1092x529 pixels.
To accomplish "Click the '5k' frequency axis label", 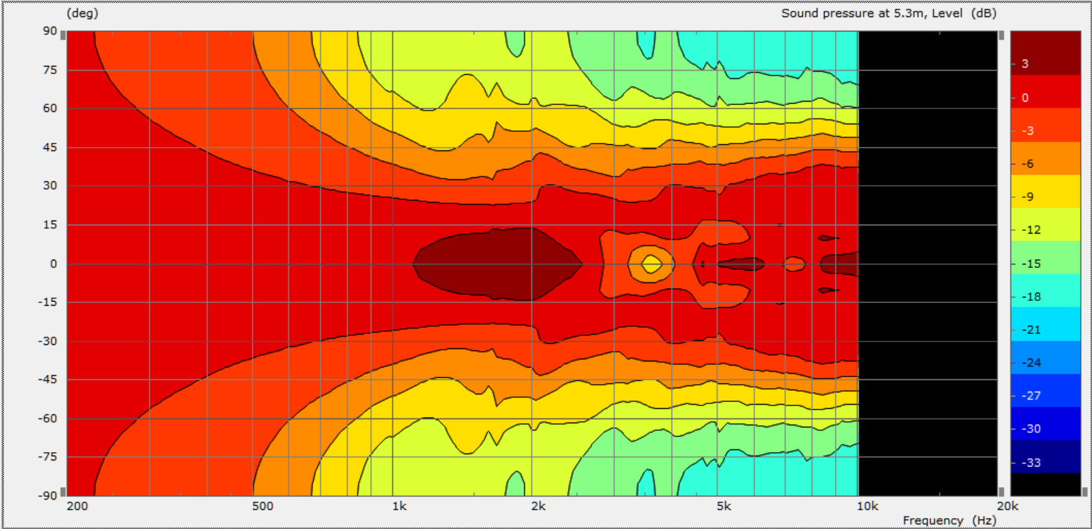I will 724,506.
